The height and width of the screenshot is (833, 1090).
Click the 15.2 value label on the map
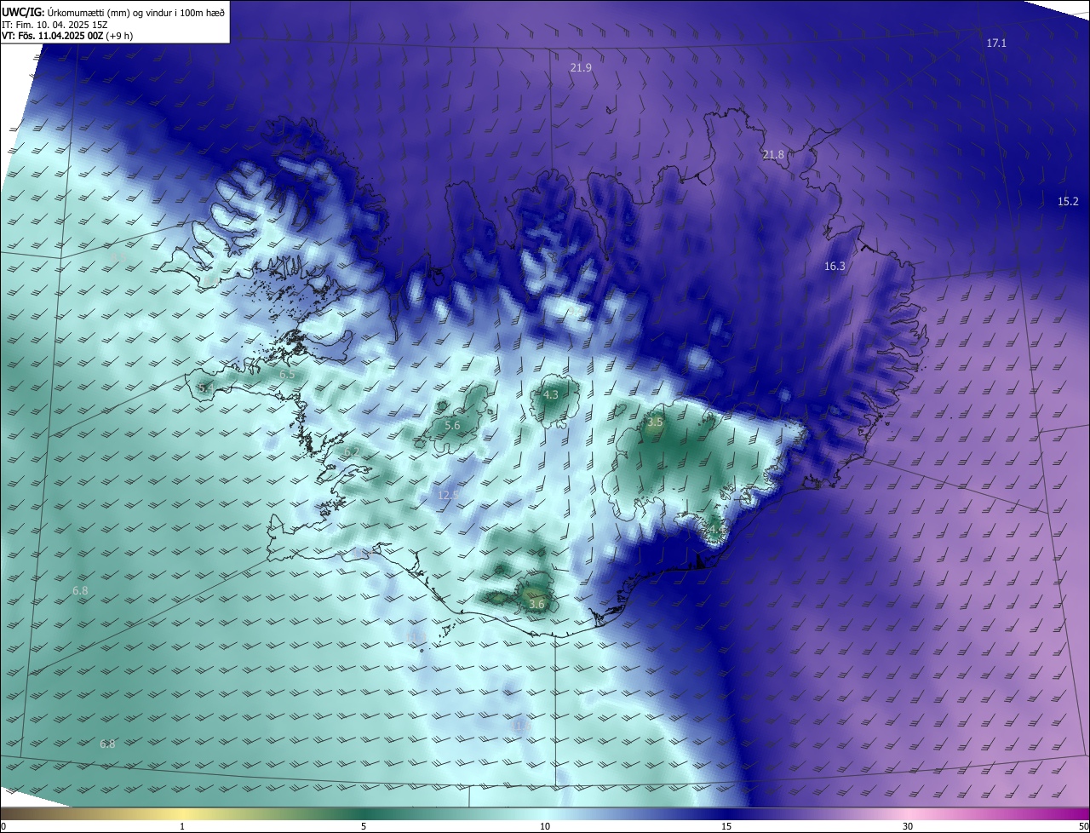(1068, 202)
